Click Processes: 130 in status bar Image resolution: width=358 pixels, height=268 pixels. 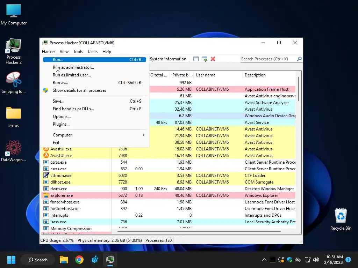coord(158,240)
